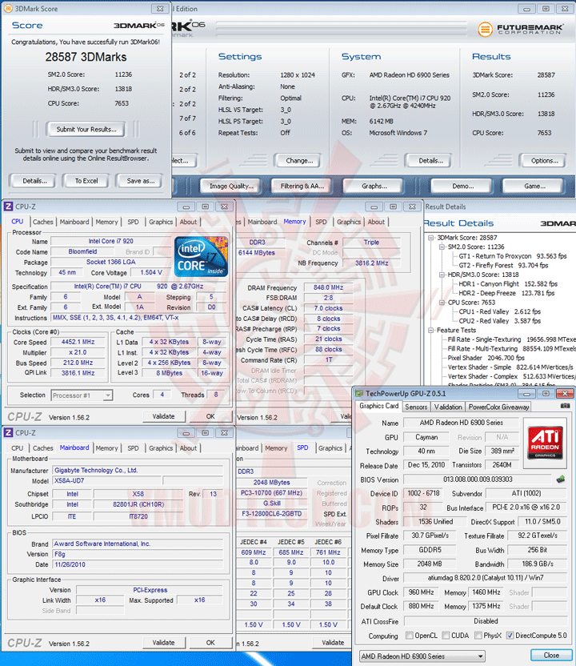Open Validation tab in GPU-Z
This screenshot has width=576, height=666.
[448, 407]
